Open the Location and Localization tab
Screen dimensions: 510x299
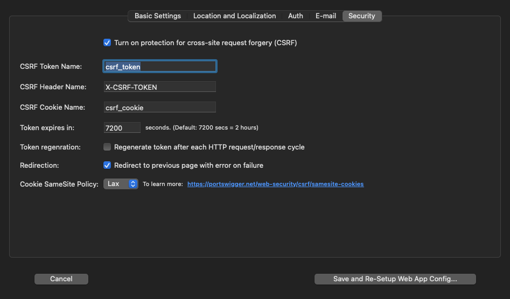[234, 16]
